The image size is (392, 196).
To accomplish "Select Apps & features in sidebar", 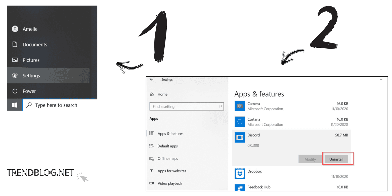I will tap(170, 134).
